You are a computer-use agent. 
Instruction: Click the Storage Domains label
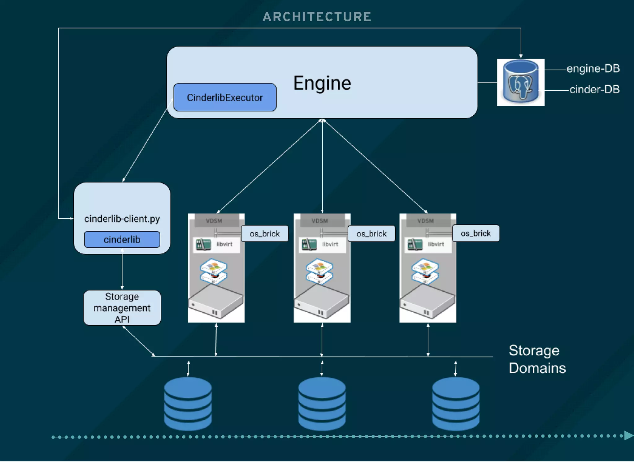tap(537, 359)
